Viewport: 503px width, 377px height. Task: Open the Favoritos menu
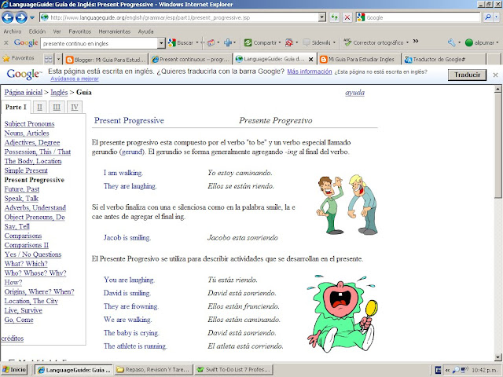pos(80,31)
